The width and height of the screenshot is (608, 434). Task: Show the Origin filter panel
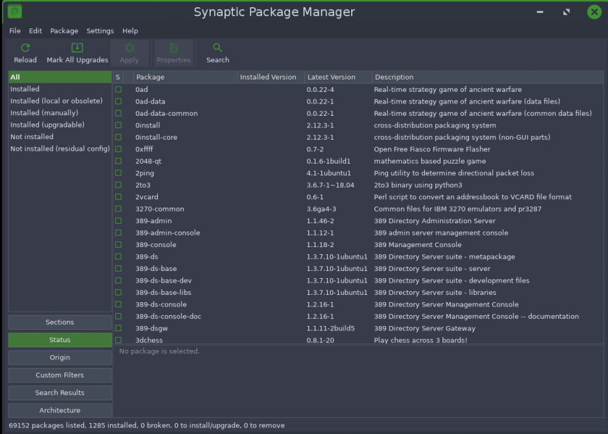coord(59,357)
